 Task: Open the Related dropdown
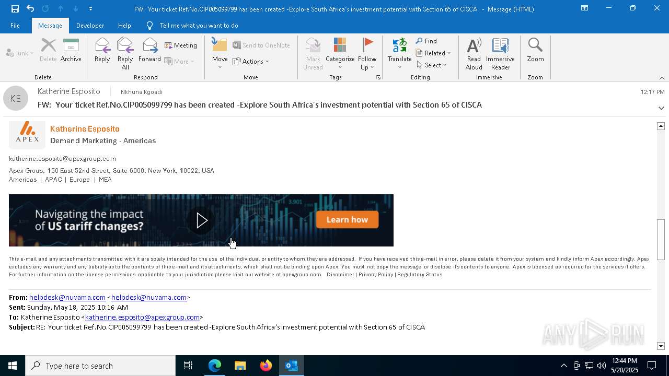(x=433, y=53)
